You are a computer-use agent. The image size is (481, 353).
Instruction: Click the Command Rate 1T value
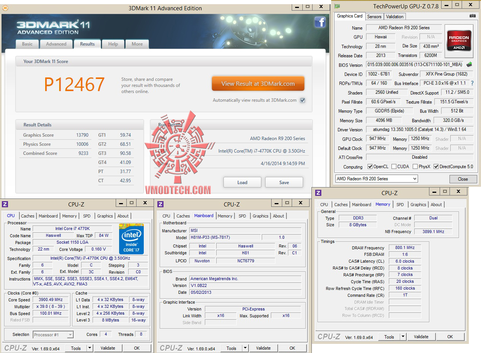point(405,295)
